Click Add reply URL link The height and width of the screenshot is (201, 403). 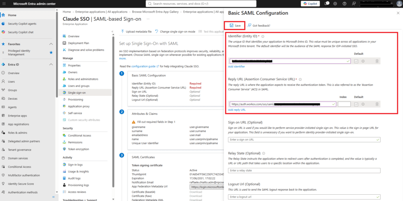coord(237,110)
